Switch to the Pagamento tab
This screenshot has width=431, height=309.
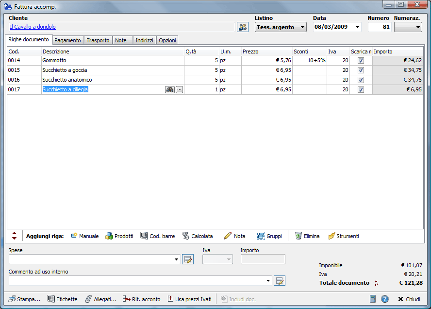click(x=67, y=40)
